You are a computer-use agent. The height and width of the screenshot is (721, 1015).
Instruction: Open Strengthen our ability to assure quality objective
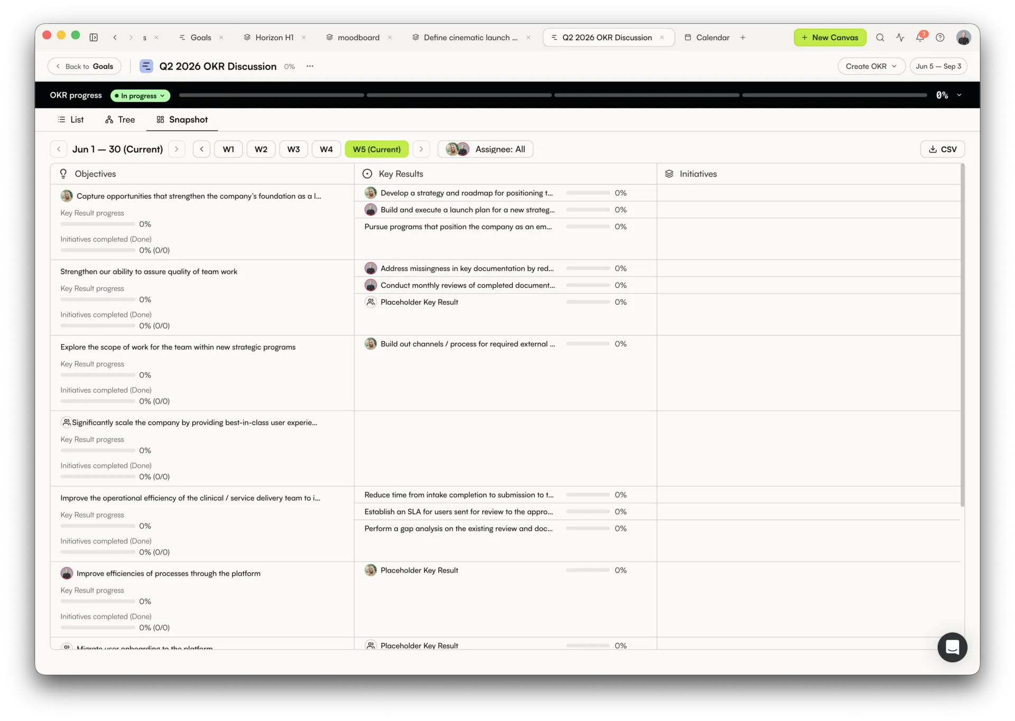pos(149,271)
